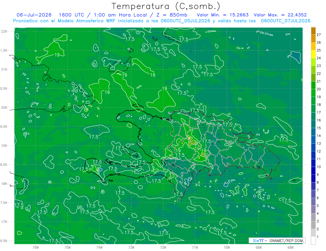Image resolution: width=326 pixels, height=251 pixels.
Task: Click 'Valor Max. = 22.4352' readout
Action: [280, 15]
